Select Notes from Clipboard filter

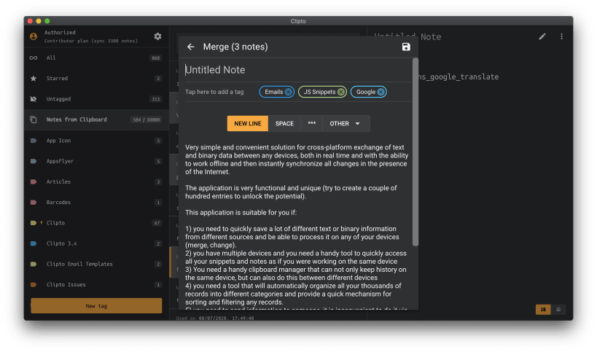point(97,120)
